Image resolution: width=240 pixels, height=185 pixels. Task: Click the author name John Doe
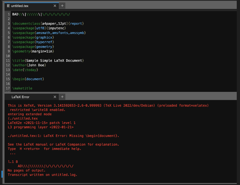(36, 65)
